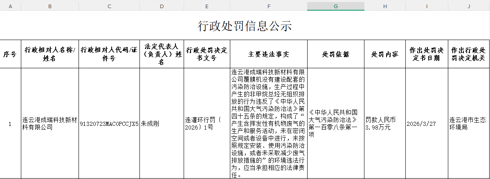Select highlighted column G header
Screen dimensions: 490x179
tap(336, 6)
